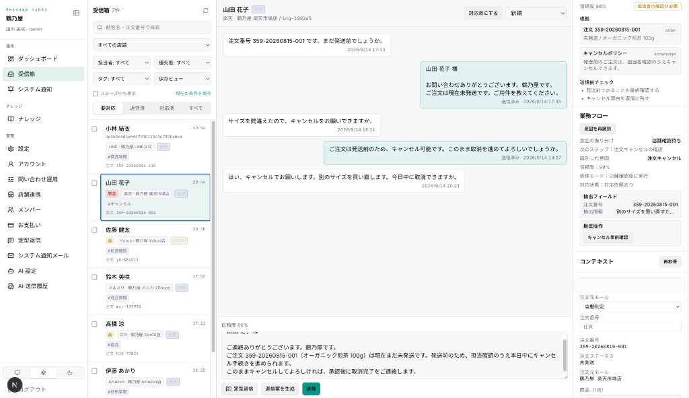Screen dimensions: 689x398
Task: Open the 鈴木 美咲 conversation
Action: 155,291
